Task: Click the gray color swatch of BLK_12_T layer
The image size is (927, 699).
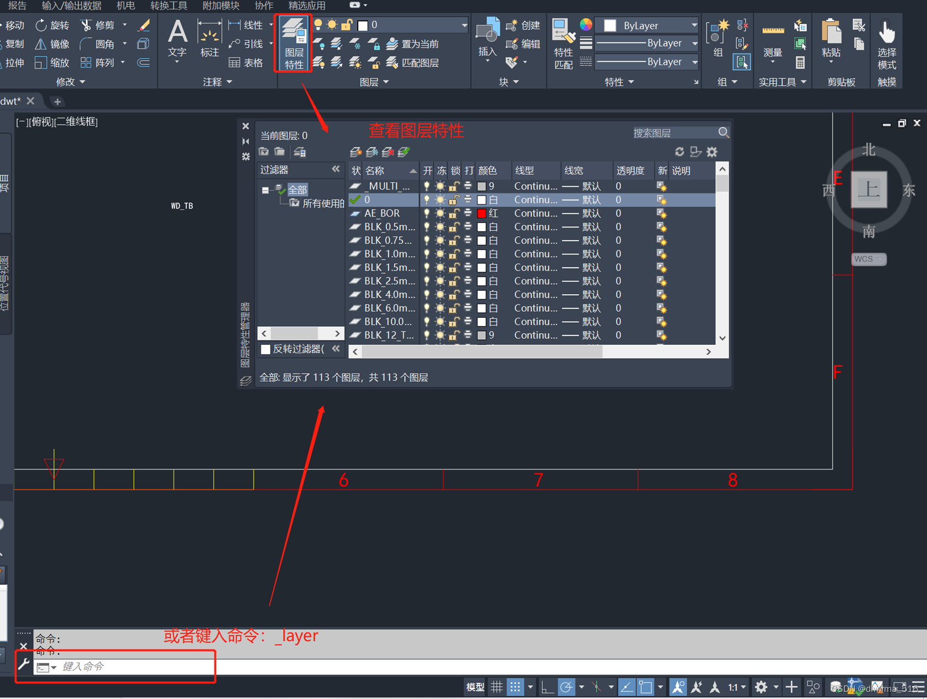Action: point(482,335)
